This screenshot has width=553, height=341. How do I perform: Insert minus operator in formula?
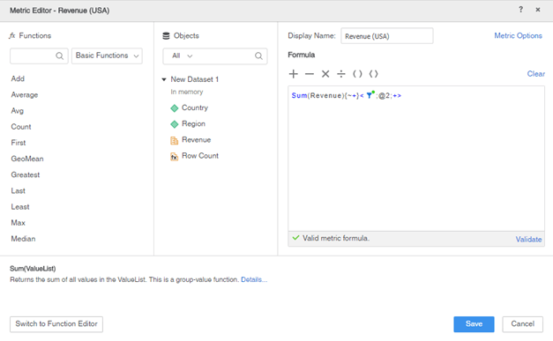coord(310,74)
